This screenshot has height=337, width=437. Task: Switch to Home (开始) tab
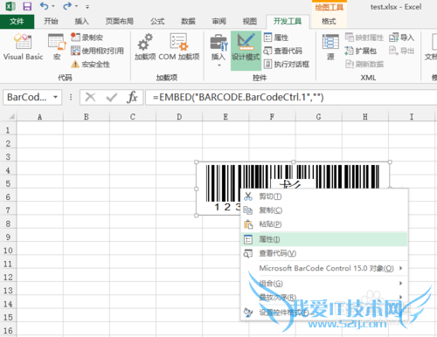tap(51, 21)
